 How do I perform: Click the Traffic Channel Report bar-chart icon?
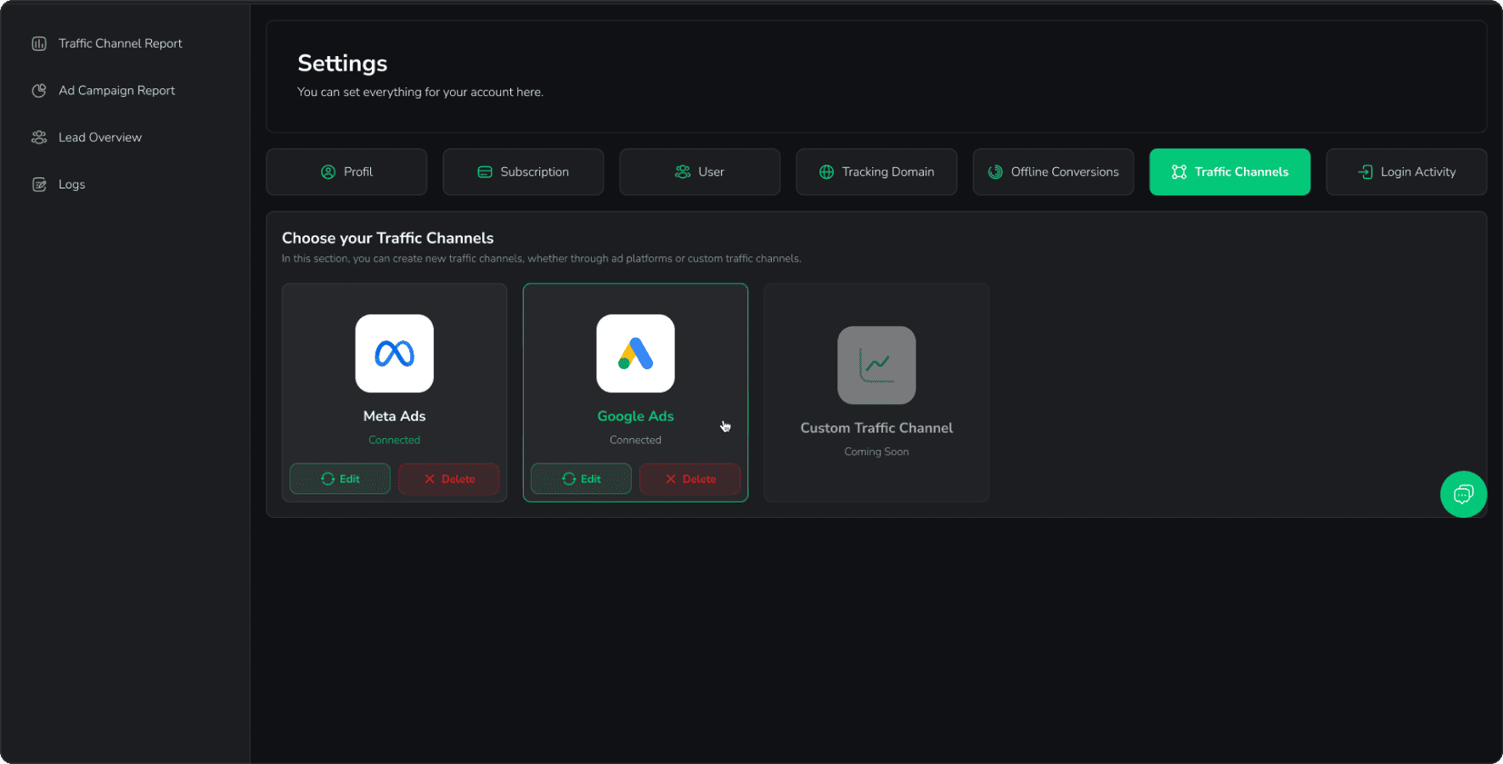pos(39,43)
